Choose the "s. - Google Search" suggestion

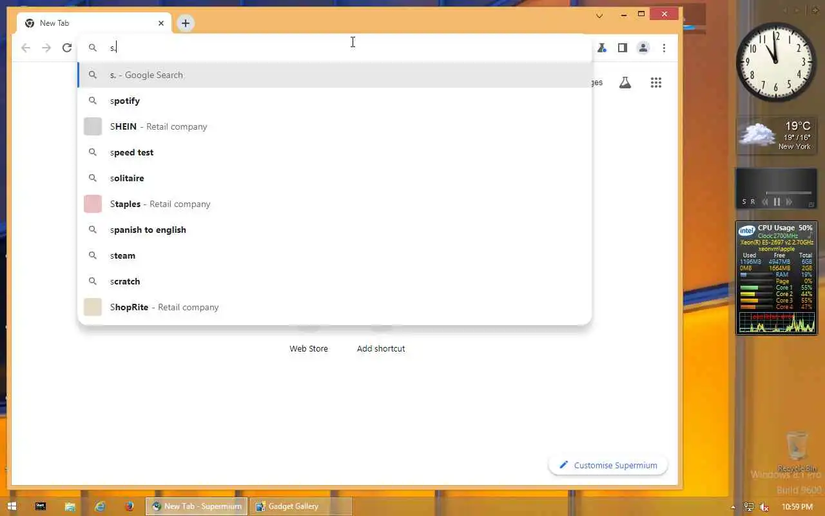[x=335, y=75]
